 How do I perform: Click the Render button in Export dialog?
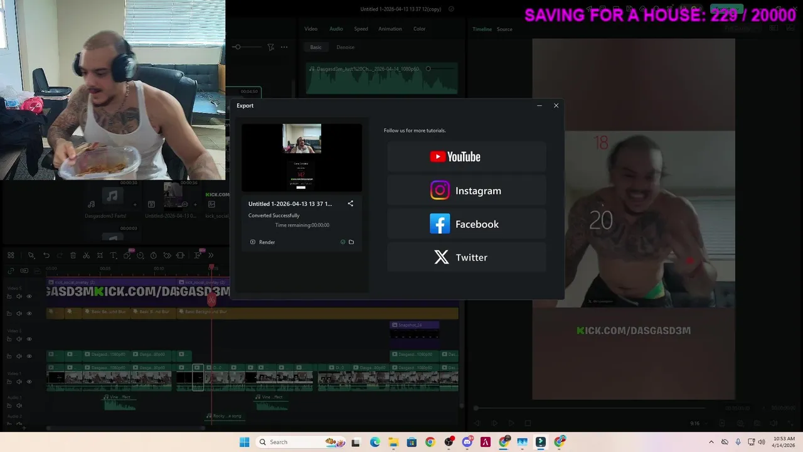pos(263,242)
